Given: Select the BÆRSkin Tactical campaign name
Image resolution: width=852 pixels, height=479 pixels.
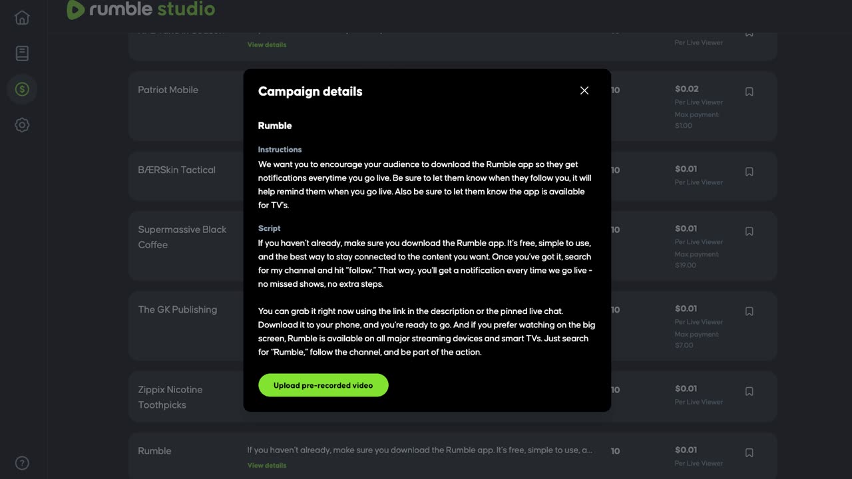Looking at the screenshot, I should [x=176, y=170].
